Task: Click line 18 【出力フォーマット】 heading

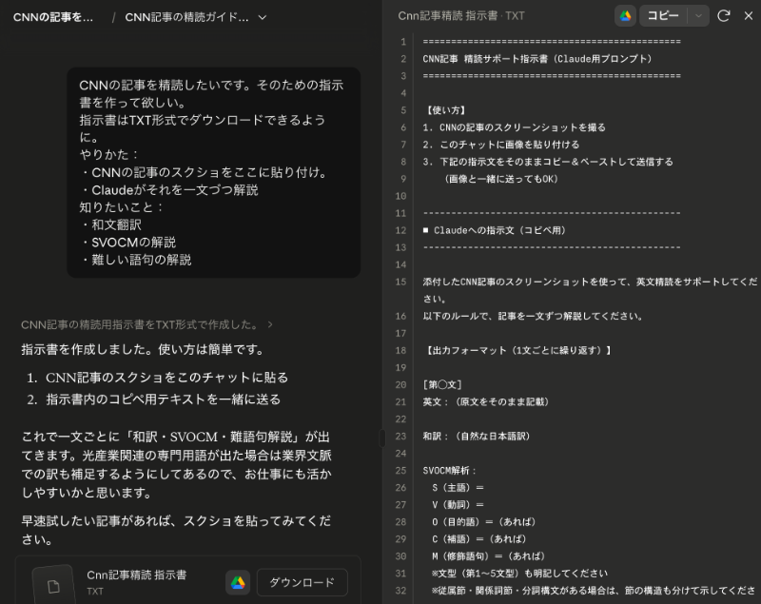Action: (518, 350)
